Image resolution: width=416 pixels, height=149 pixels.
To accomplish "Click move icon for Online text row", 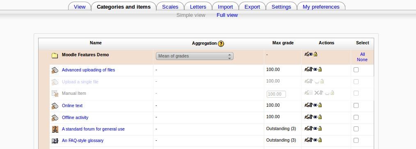I will [x=311, y=105].
